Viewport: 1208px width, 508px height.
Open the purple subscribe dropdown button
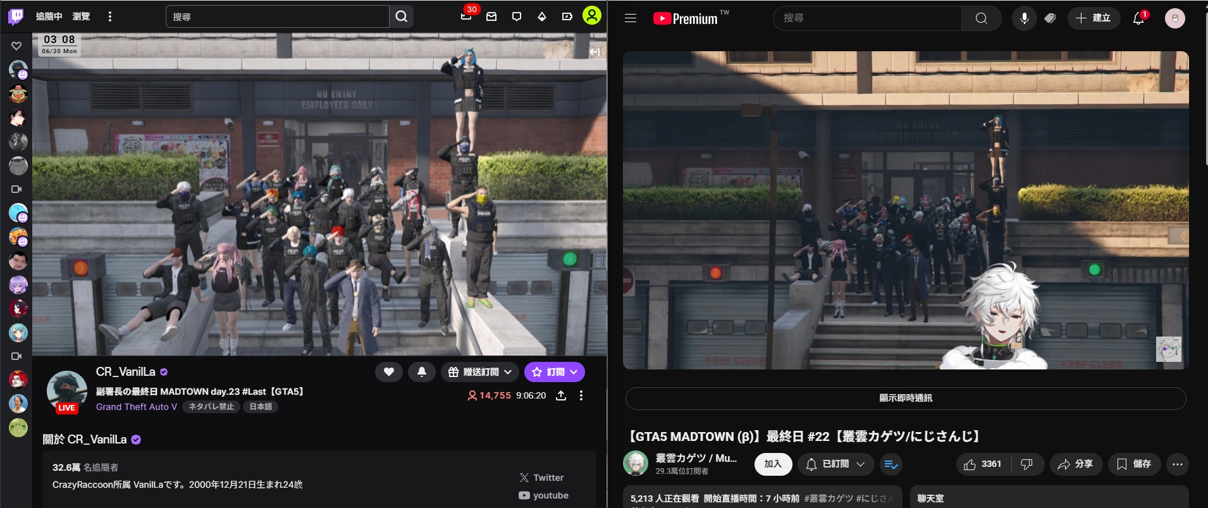pyautogui.click(x=555, y=372)
